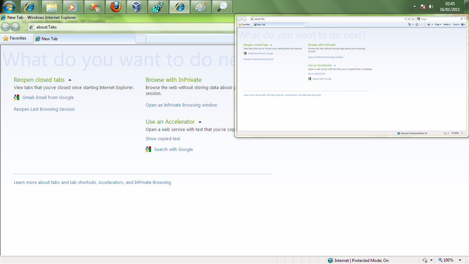Open the Paint icon on the taskbar

201,7
